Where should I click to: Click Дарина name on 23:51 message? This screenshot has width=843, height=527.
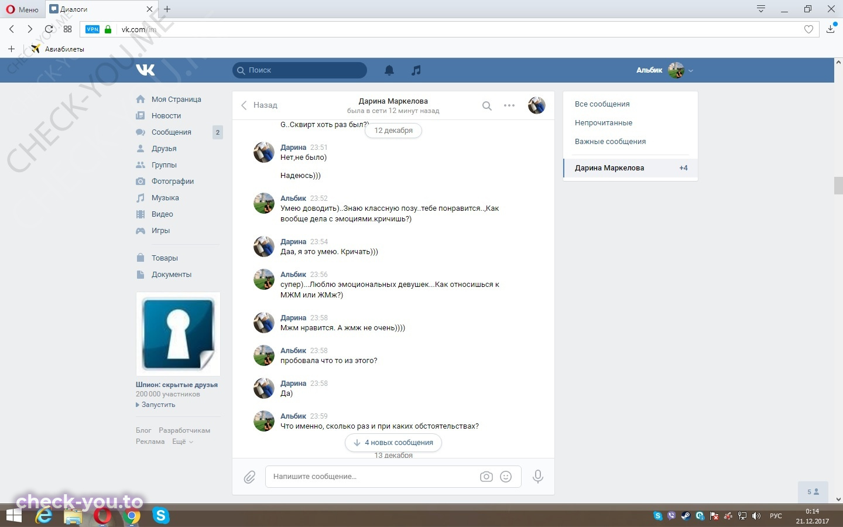click(293, 148)
